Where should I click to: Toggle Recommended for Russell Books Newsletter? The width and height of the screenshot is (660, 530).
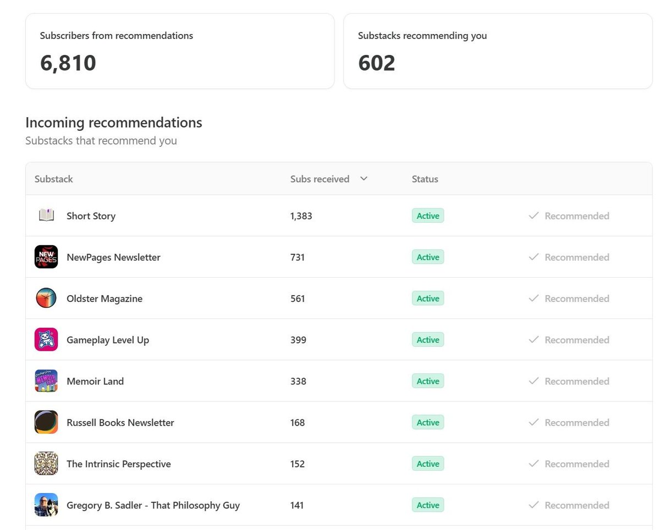point(569,422)
